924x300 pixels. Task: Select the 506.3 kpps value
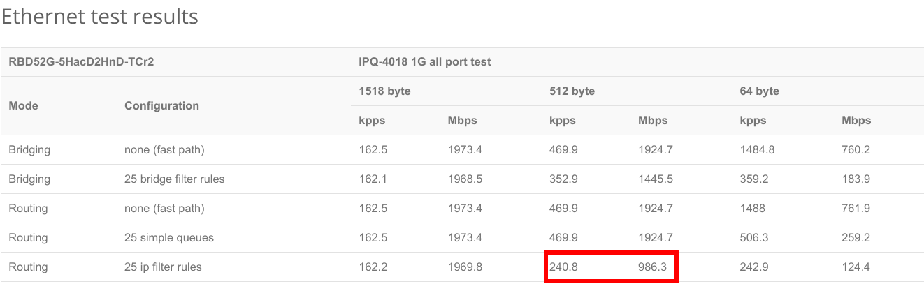tap(754, 238)
